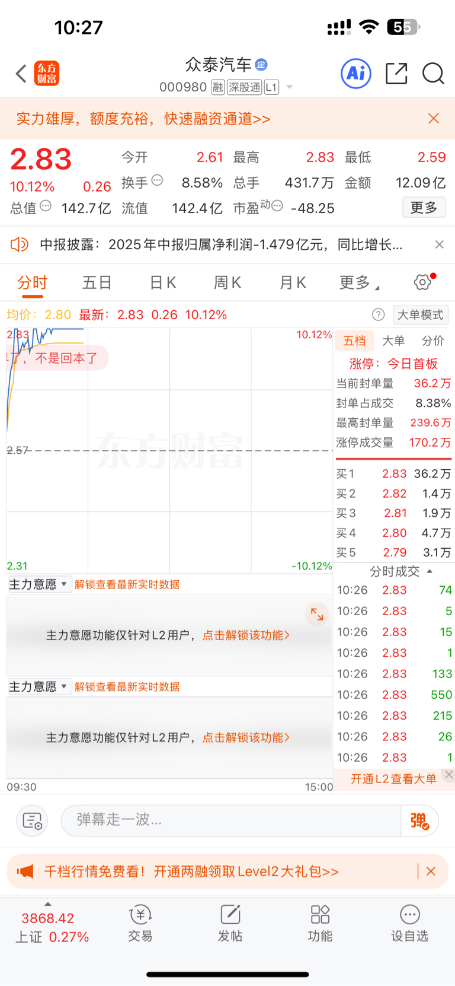Viewport: 455px width, 986px height.
Task: Close the 融资通道 promo banner
Action: pos(434,119)
